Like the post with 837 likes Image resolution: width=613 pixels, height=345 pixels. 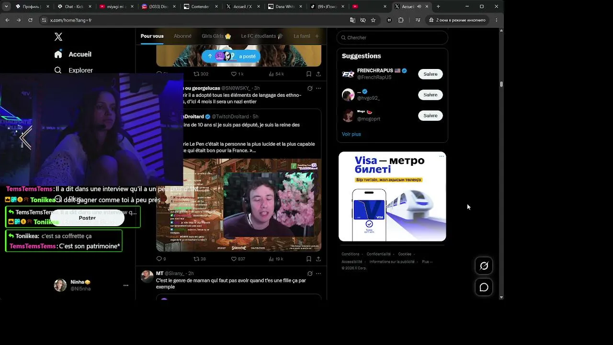238,259
